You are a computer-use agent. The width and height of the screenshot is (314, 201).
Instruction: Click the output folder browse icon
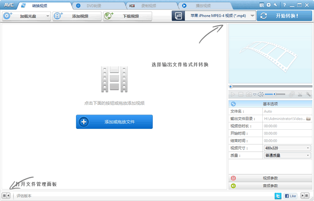(x=308, y=119)
